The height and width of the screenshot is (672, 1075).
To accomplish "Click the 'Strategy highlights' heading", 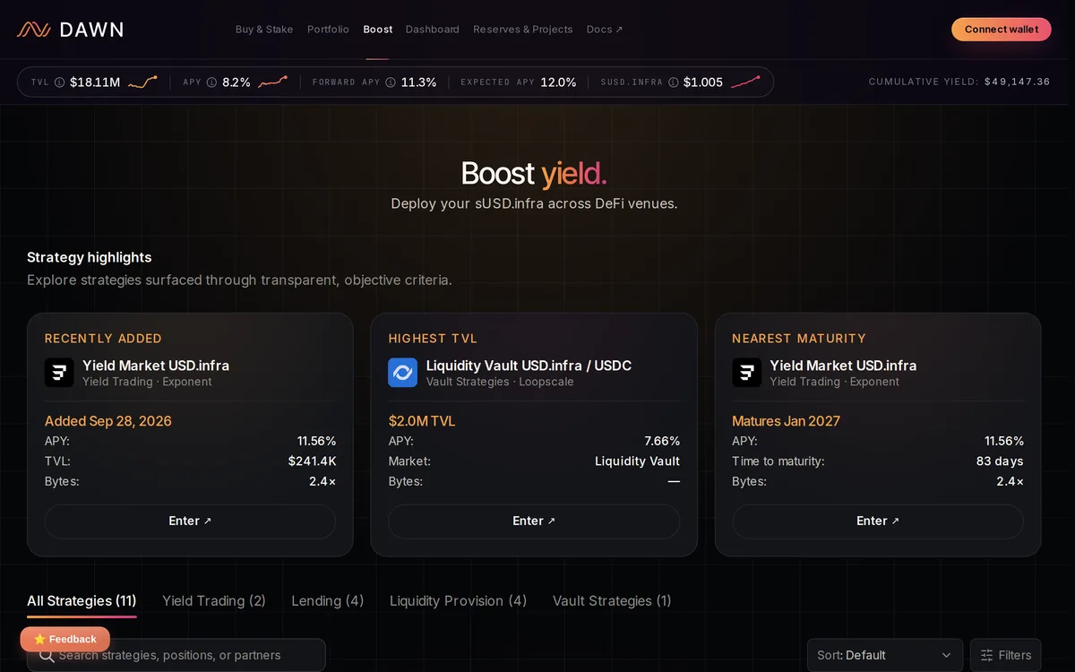I will coord(89,257).
